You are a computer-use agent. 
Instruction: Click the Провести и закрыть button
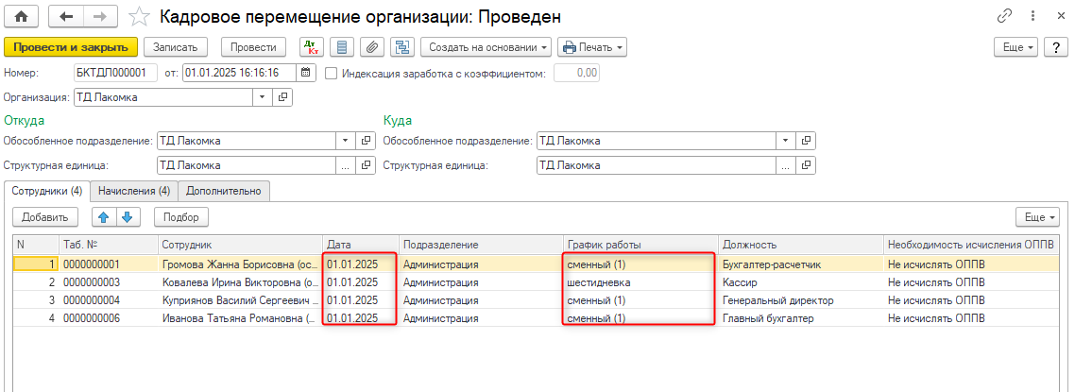(x=71, y=46)
